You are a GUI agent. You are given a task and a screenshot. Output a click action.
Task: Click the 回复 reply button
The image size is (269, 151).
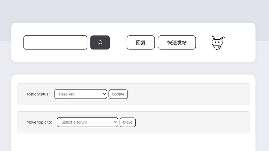(x=141, y=42)
